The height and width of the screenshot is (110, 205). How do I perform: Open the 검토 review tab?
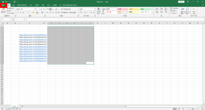pyautogui.click(x=43, y=5)
